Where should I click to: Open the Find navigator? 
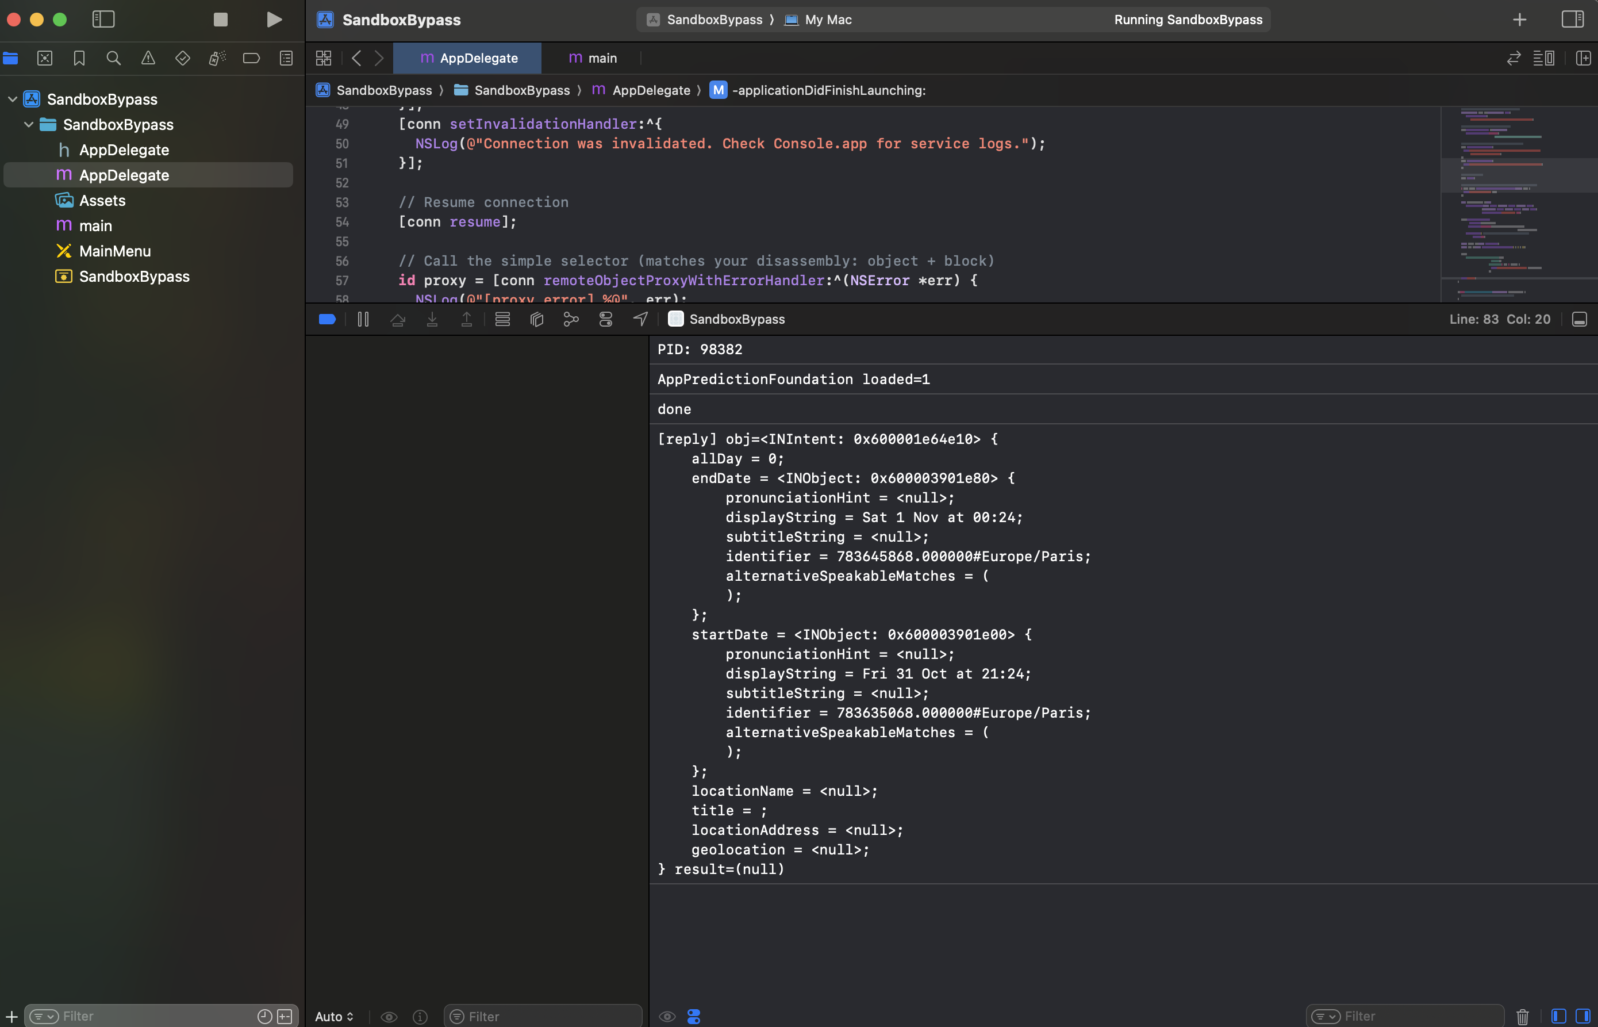(x=113, y=58)
